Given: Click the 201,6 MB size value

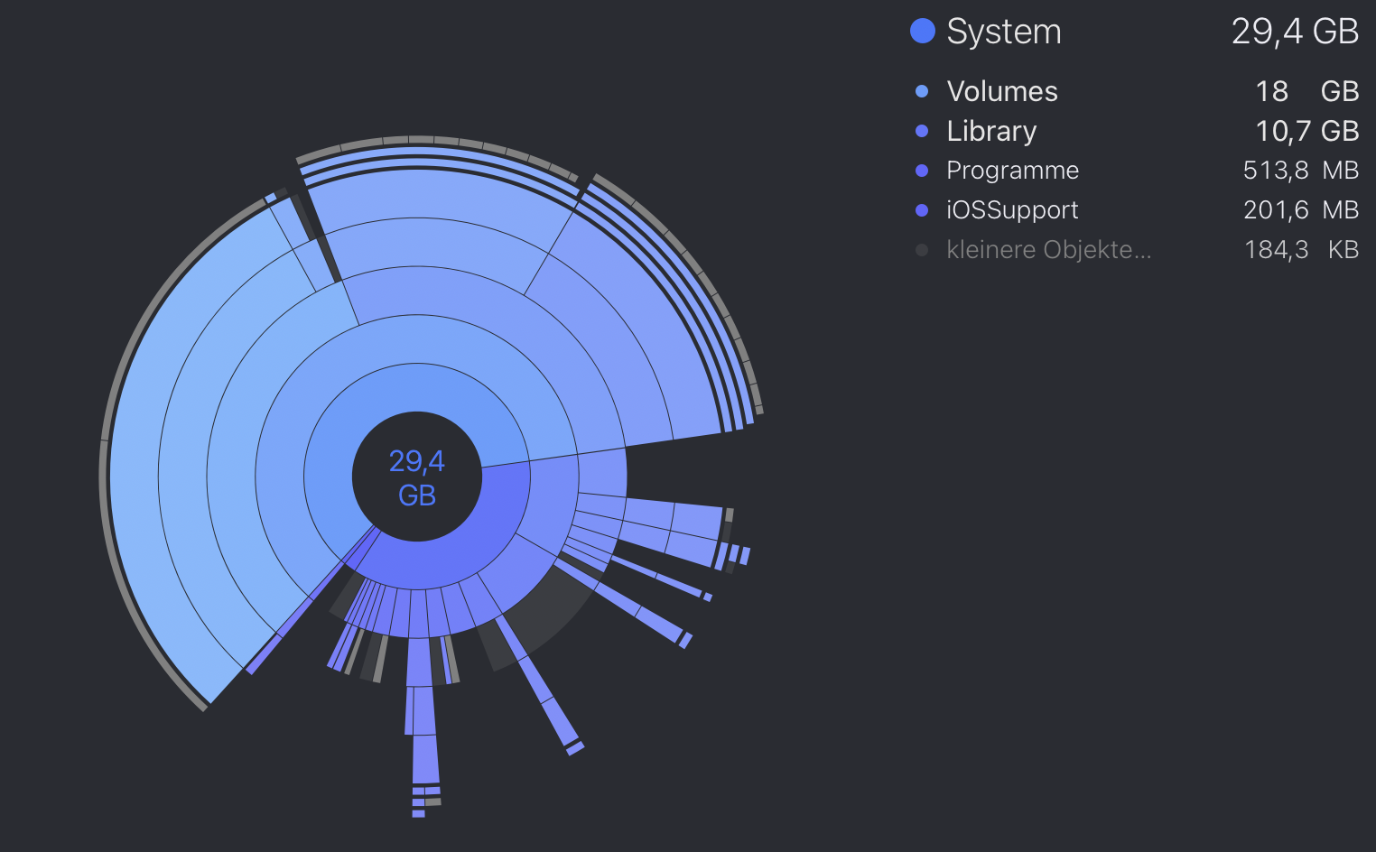Looking at the screenshot, I should click(1301, 210).
